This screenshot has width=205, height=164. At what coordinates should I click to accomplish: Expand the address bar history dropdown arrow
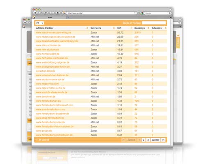click(135, 13)
